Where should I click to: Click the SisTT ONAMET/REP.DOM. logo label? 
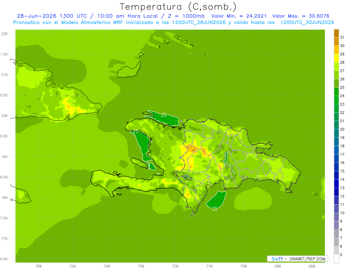pyautogui.click(x=297, y=259)
